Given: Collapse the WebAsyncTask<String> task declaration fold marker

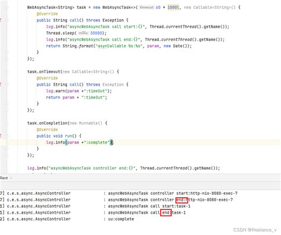Looking at the screenshot, I should coord(7,8).
